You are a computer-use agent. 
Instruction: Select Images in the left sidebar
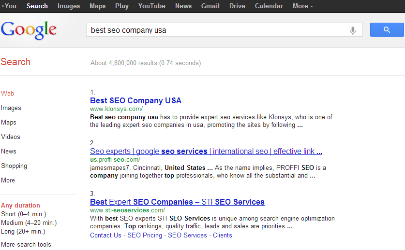tap(11, 108)
